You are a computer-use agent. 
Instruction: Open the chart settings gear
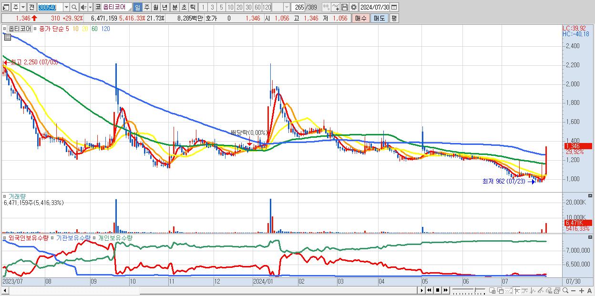click(353, 7)
